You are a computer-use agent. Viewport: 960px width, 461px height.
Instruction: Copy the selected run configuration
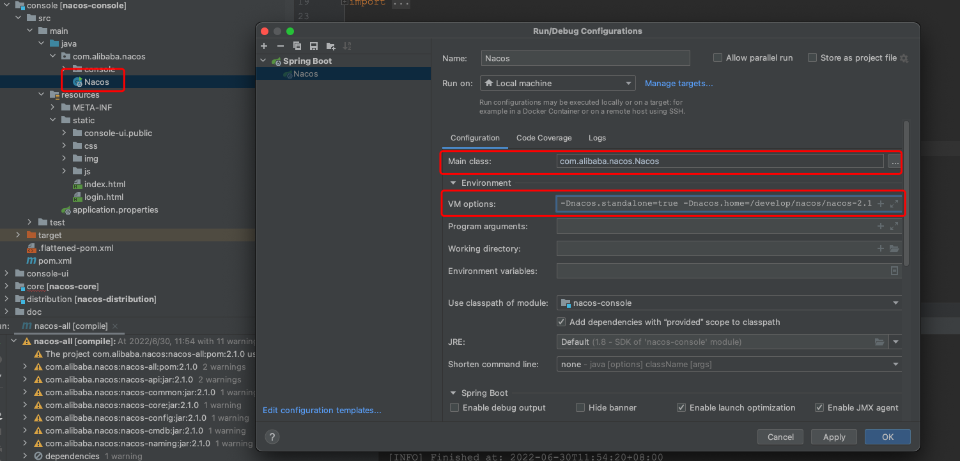(x=297, y=46)
